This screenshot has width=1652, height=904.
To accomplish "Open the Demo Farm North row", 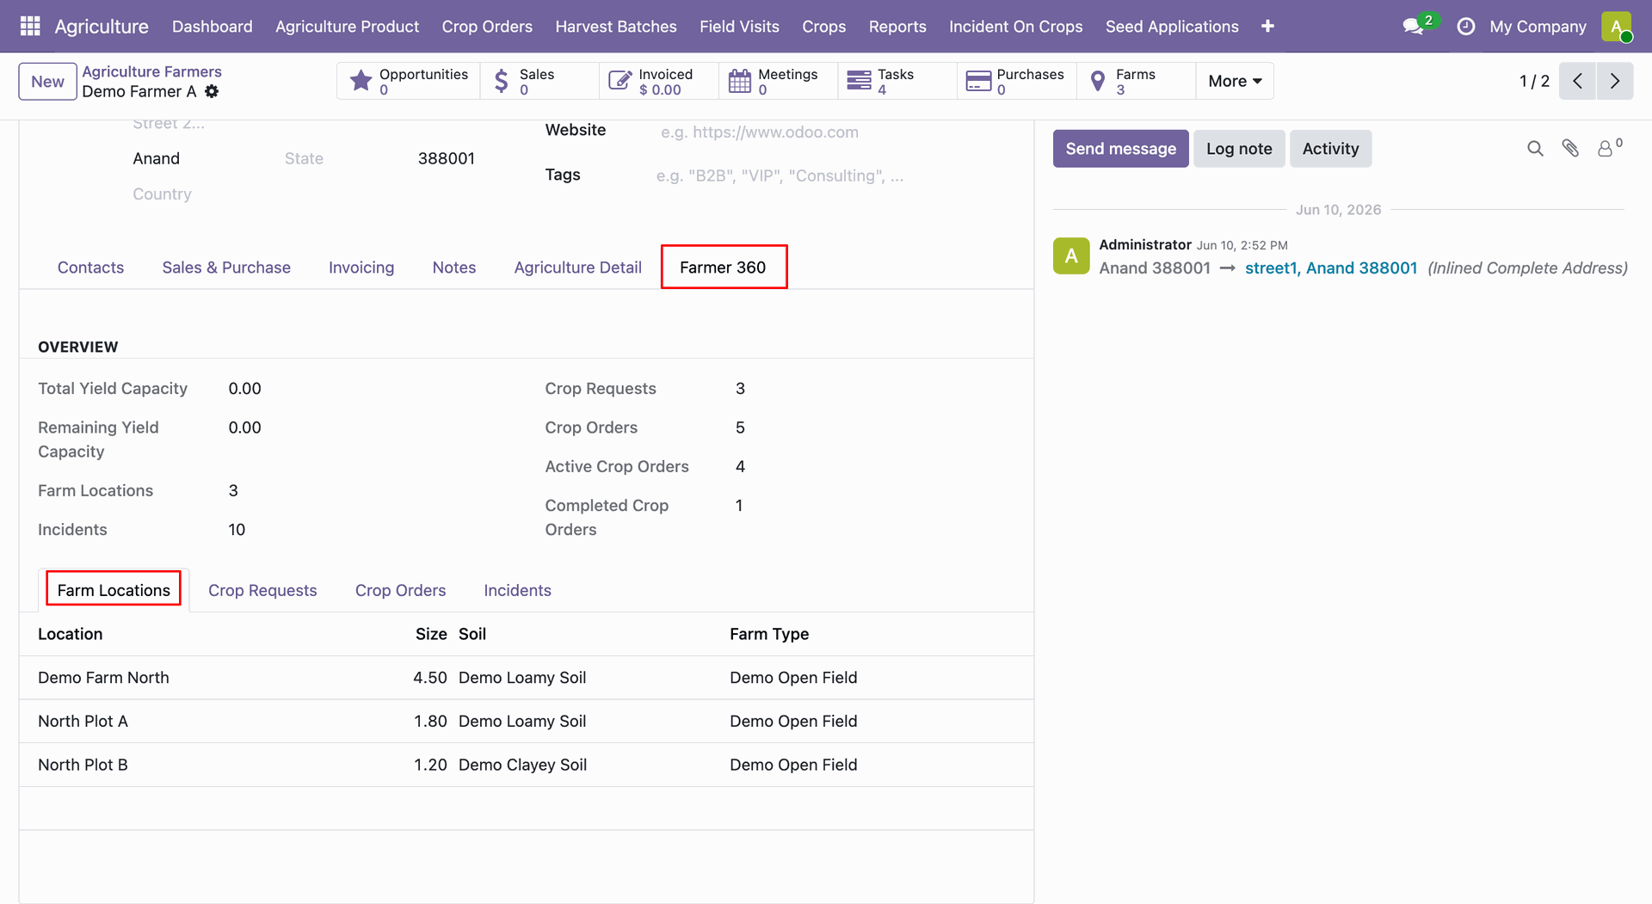I will click(527, 678).
